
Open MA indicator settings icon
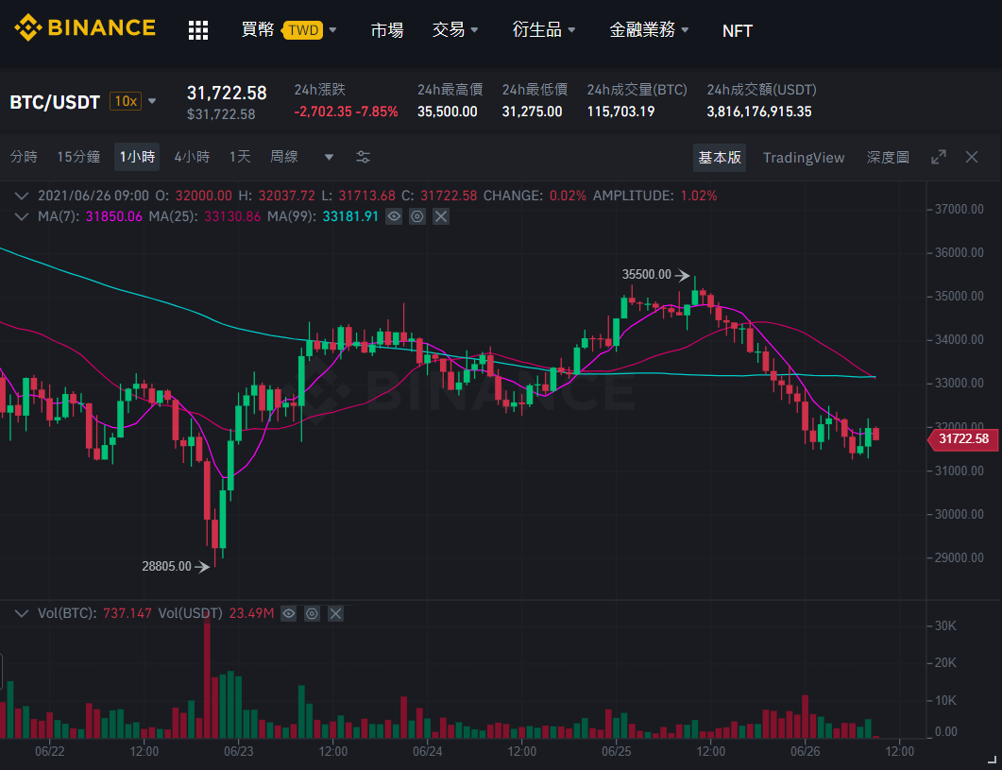click(417, 216)
